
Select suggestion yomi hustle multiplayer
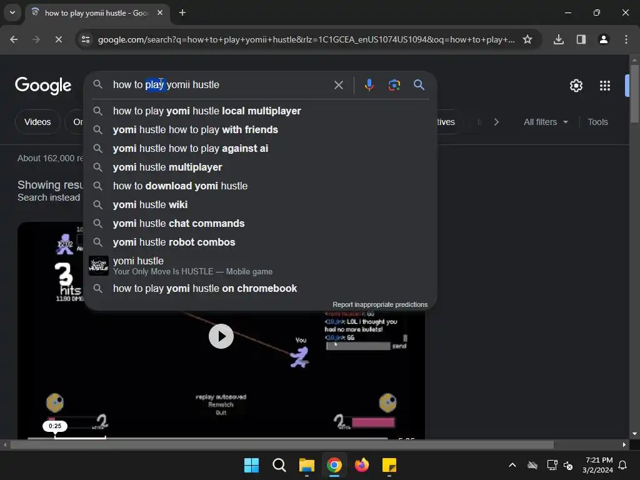pos(261,167)
